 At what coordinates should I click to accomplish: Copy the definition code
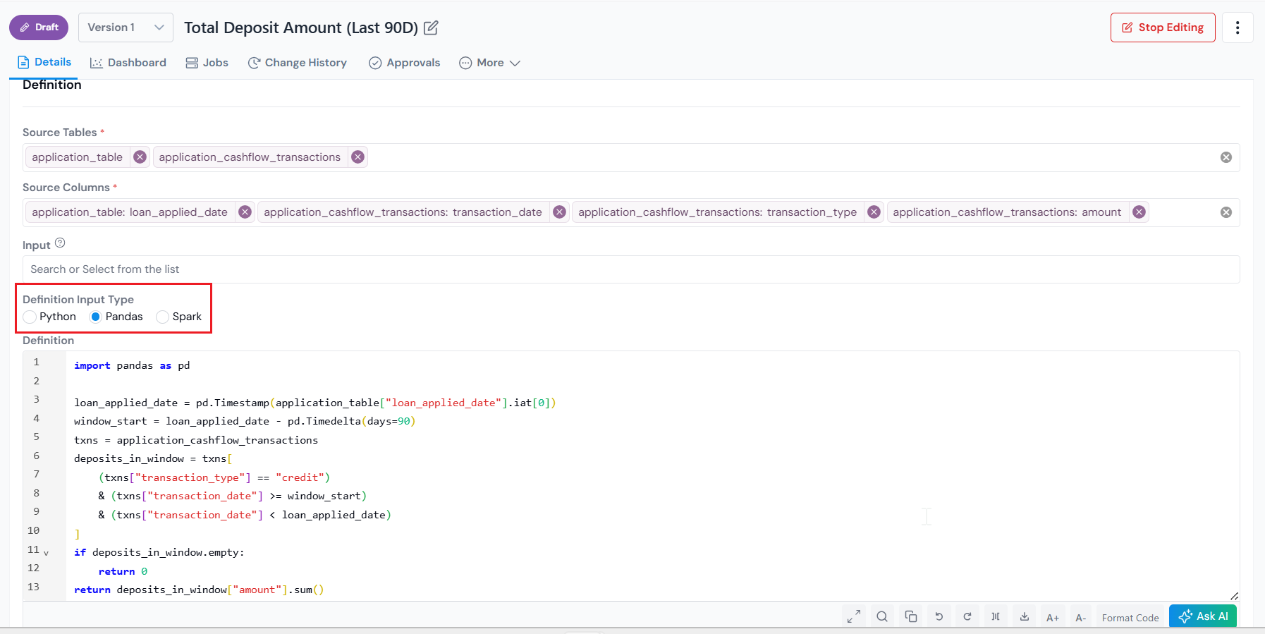point(911,616)
